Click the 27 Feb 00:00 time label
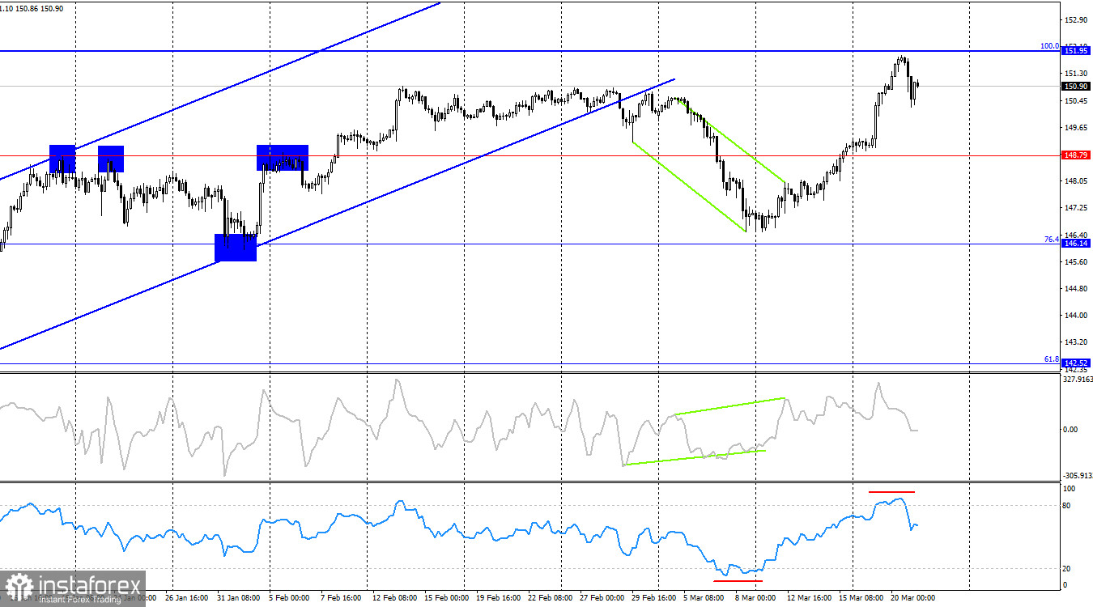The image size is (1093, 607). [601, 599]
